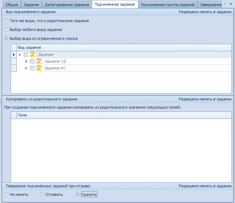Click the task icon beside Задание
This screenshot has width=235, height=203.
(x=32, y=55)
